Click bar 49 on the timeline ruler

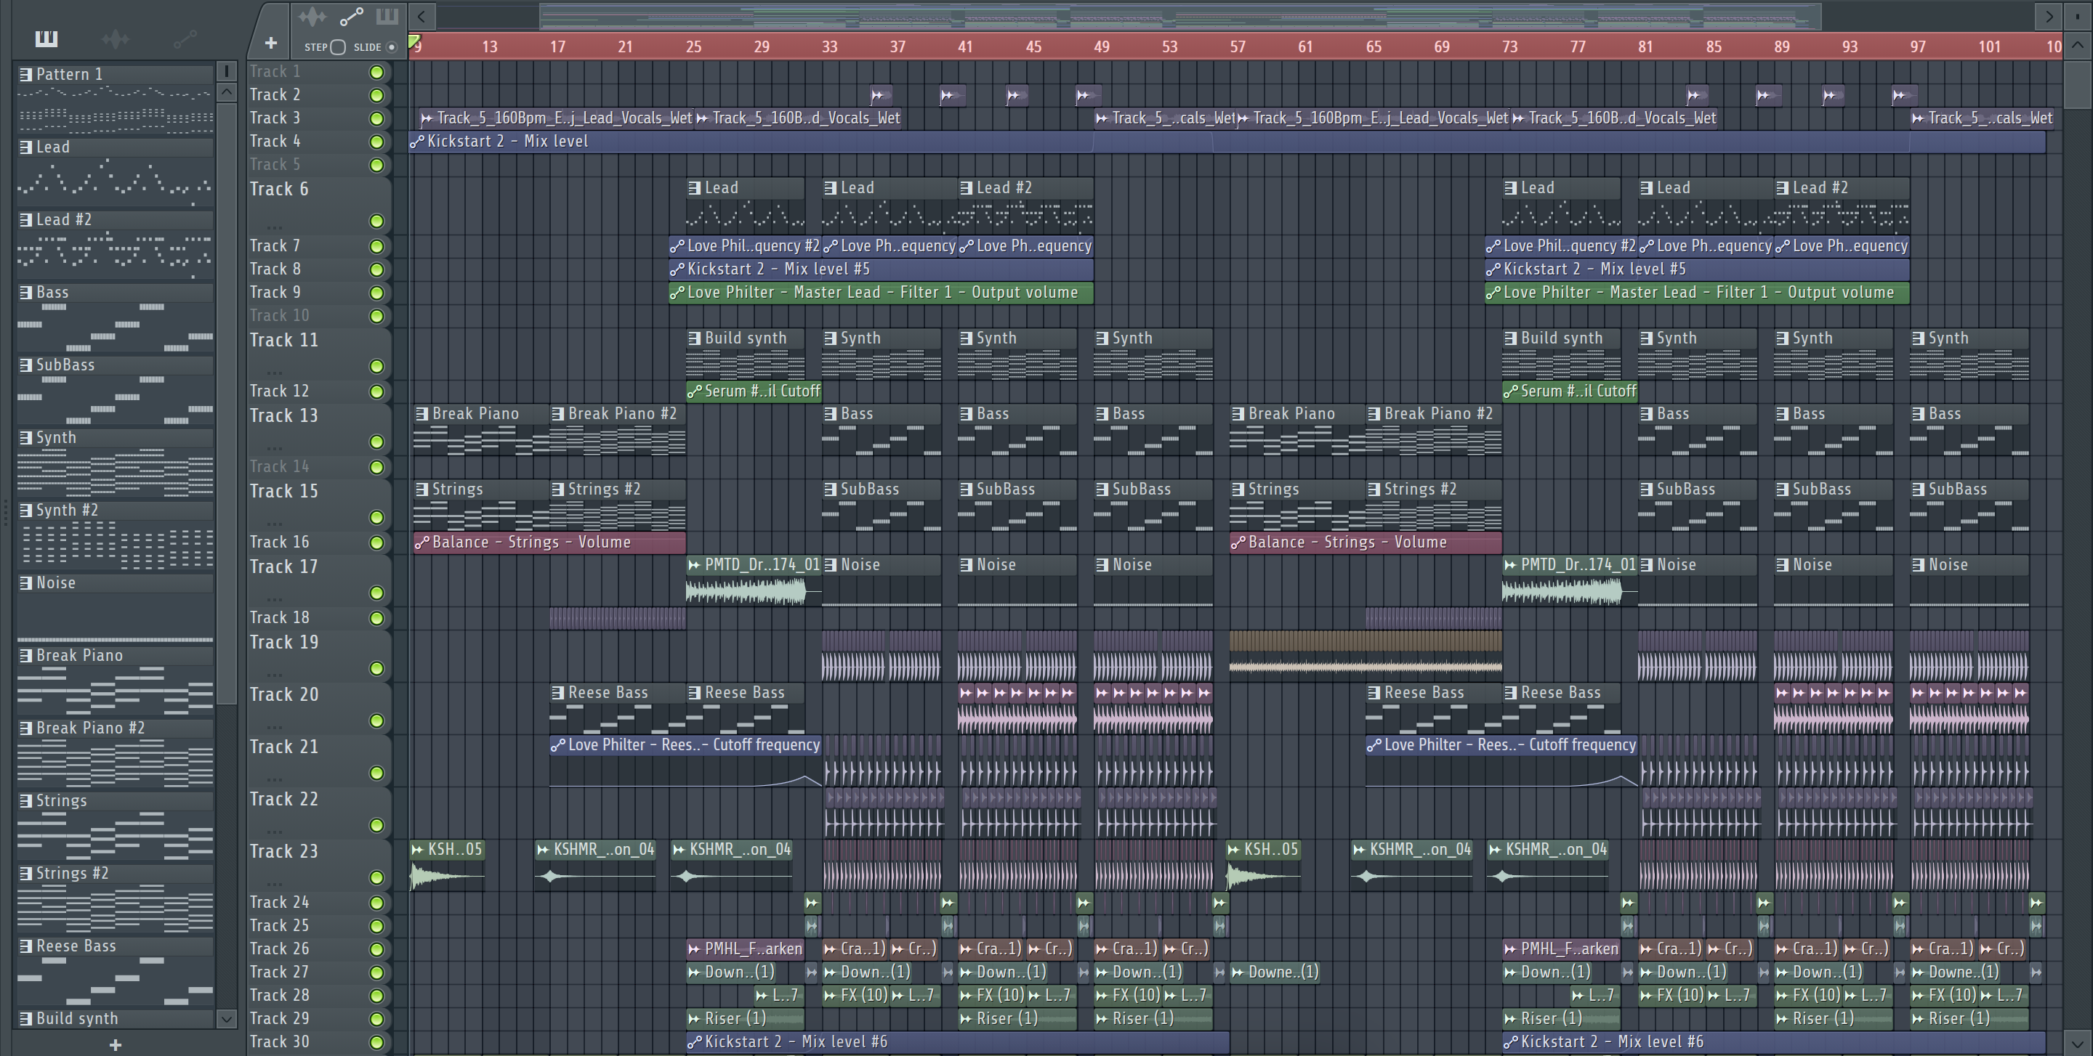tap(1102, 46)
